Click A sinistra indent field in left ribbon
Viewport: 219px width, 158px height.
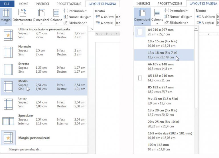(117, 17)
